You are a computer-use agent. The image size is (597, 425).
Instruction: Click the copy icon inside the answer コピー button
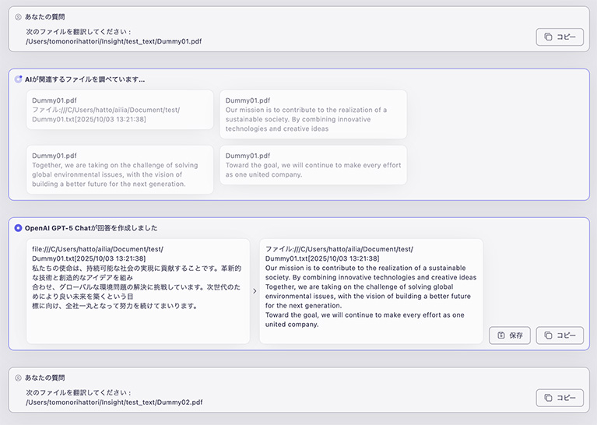click(x=548, y=335)
